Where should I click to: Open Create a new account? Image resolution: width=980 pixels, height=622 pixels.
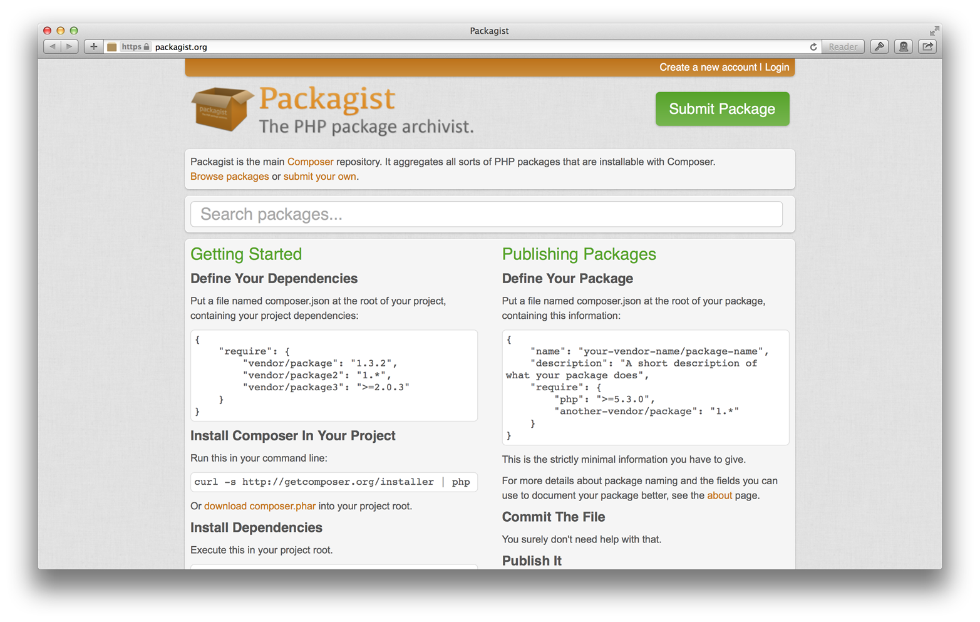tap(708, 67)
